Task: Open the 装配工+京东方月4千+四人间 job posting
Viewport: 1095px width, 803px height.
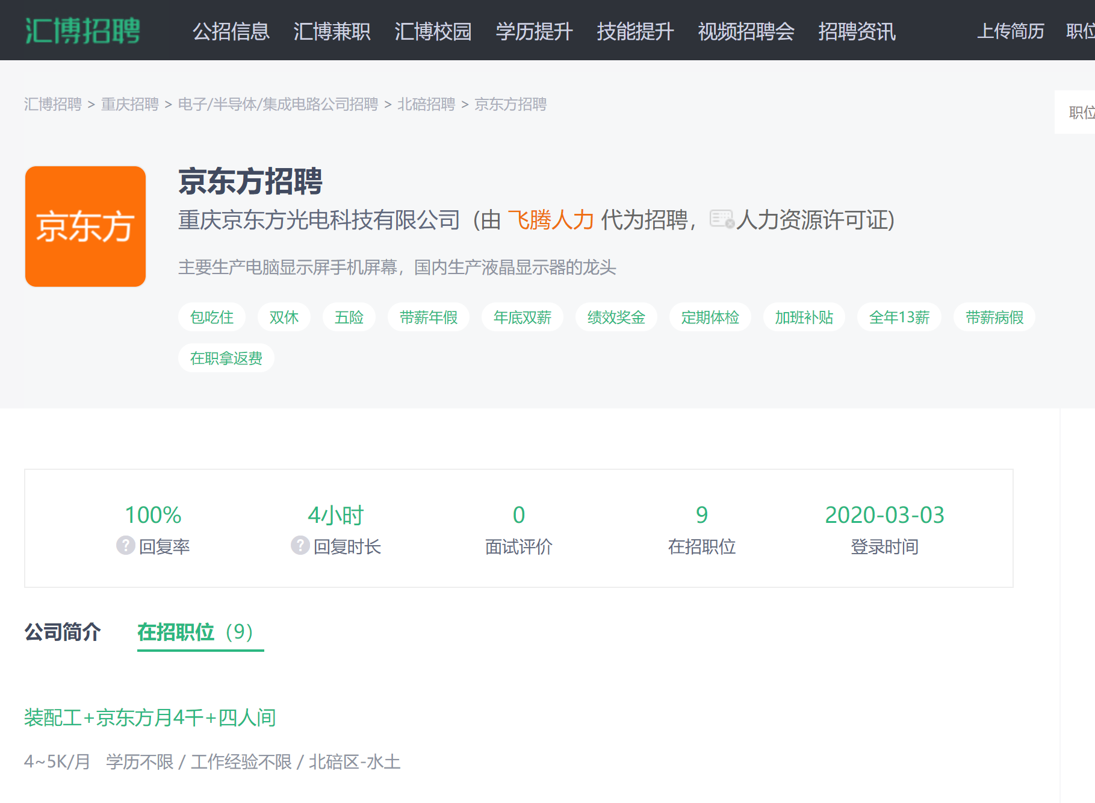Action: point(150,717)
